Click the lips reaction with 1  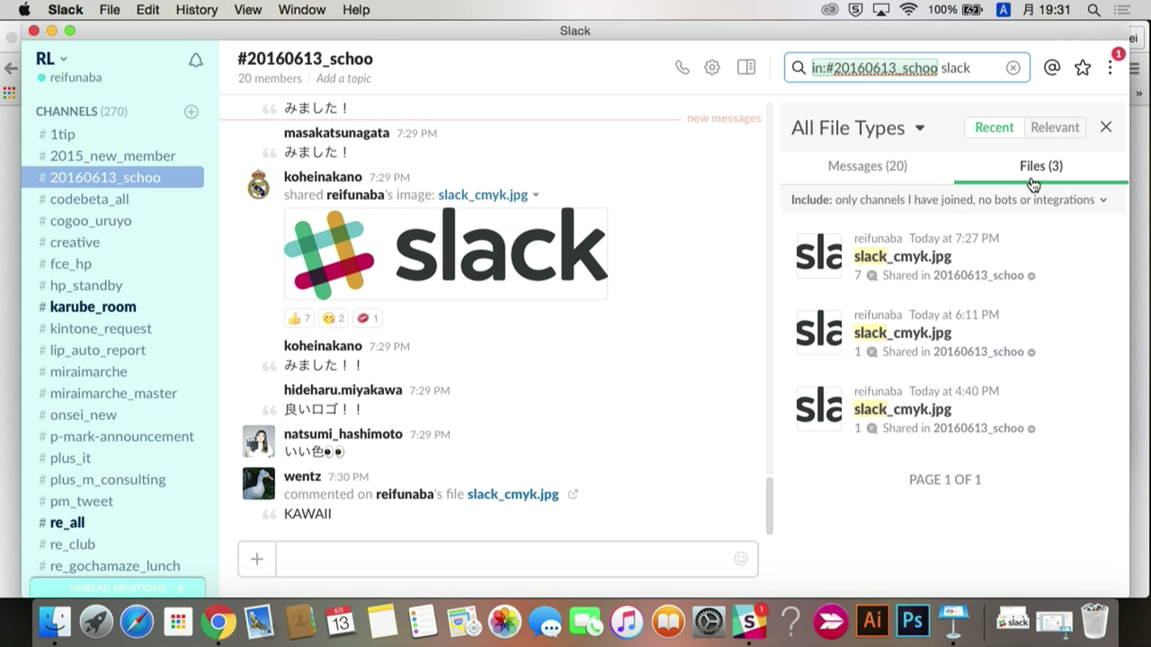368,317
